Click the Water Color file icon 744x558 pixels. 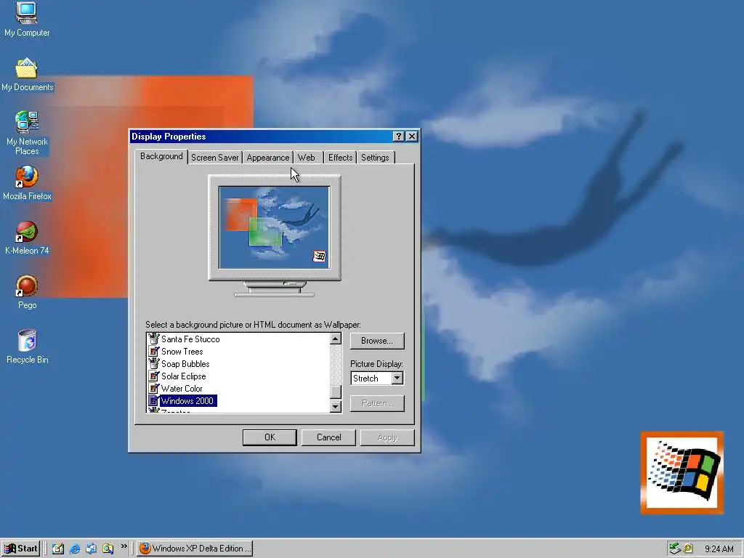coord(153,388)
